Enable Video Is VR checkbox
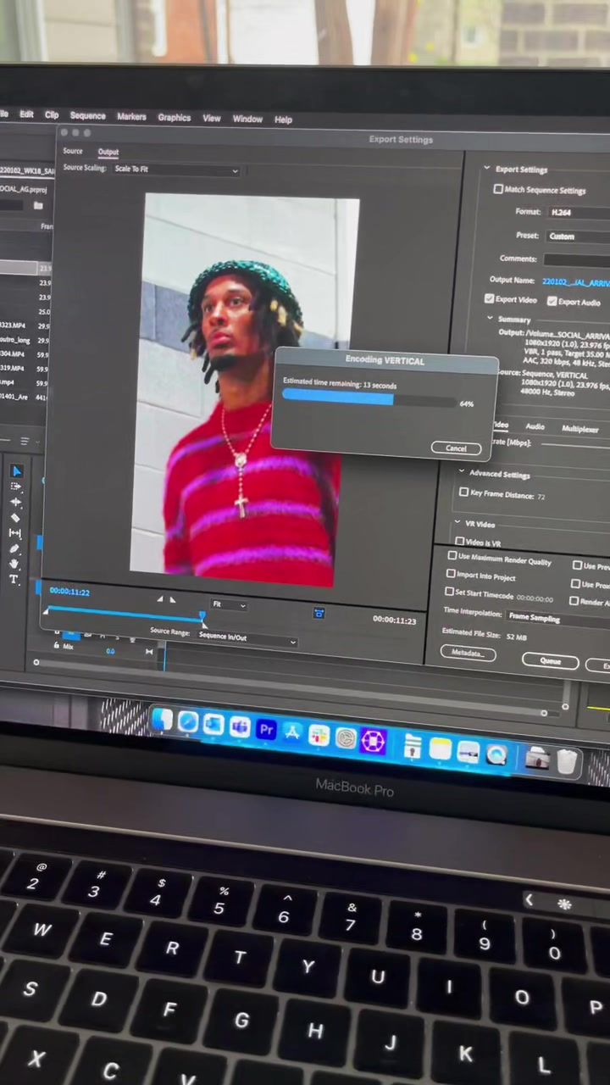 click(x=459, y=541)
